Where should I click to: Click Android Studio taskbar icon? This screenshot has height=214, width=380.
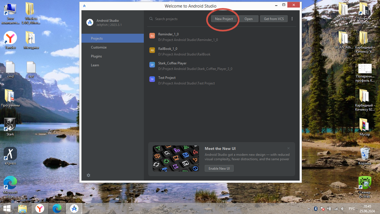point(74,208)
